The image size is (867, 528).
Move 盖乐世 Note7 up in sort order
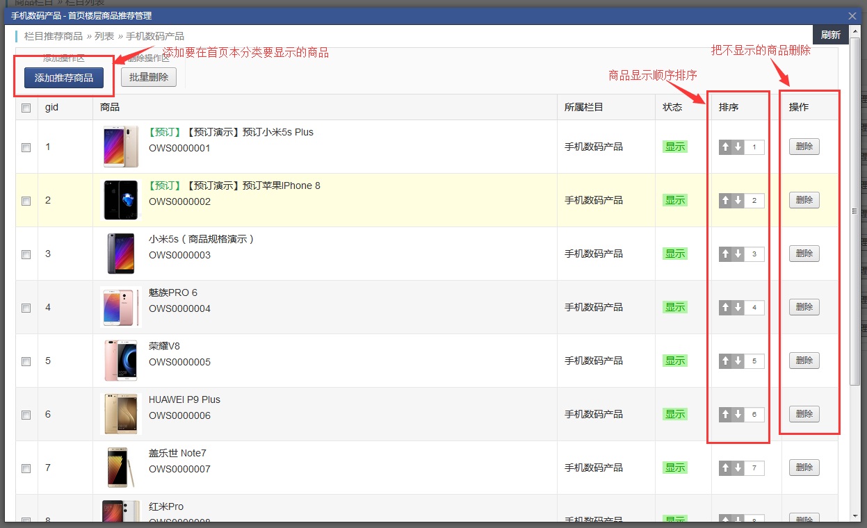pos(725,468)
